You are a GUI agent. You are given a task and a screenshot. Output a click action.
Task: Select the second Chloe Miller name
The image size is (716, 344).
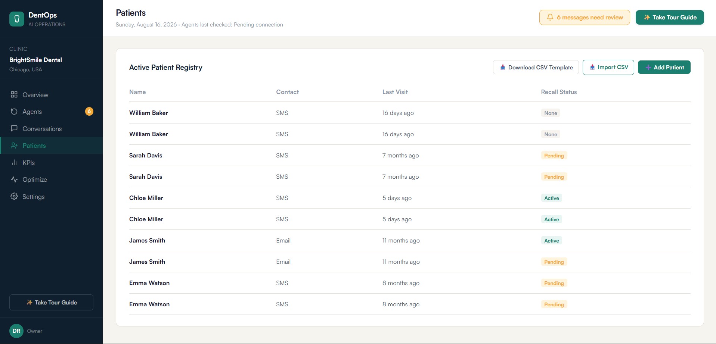[x=146, y=219]
